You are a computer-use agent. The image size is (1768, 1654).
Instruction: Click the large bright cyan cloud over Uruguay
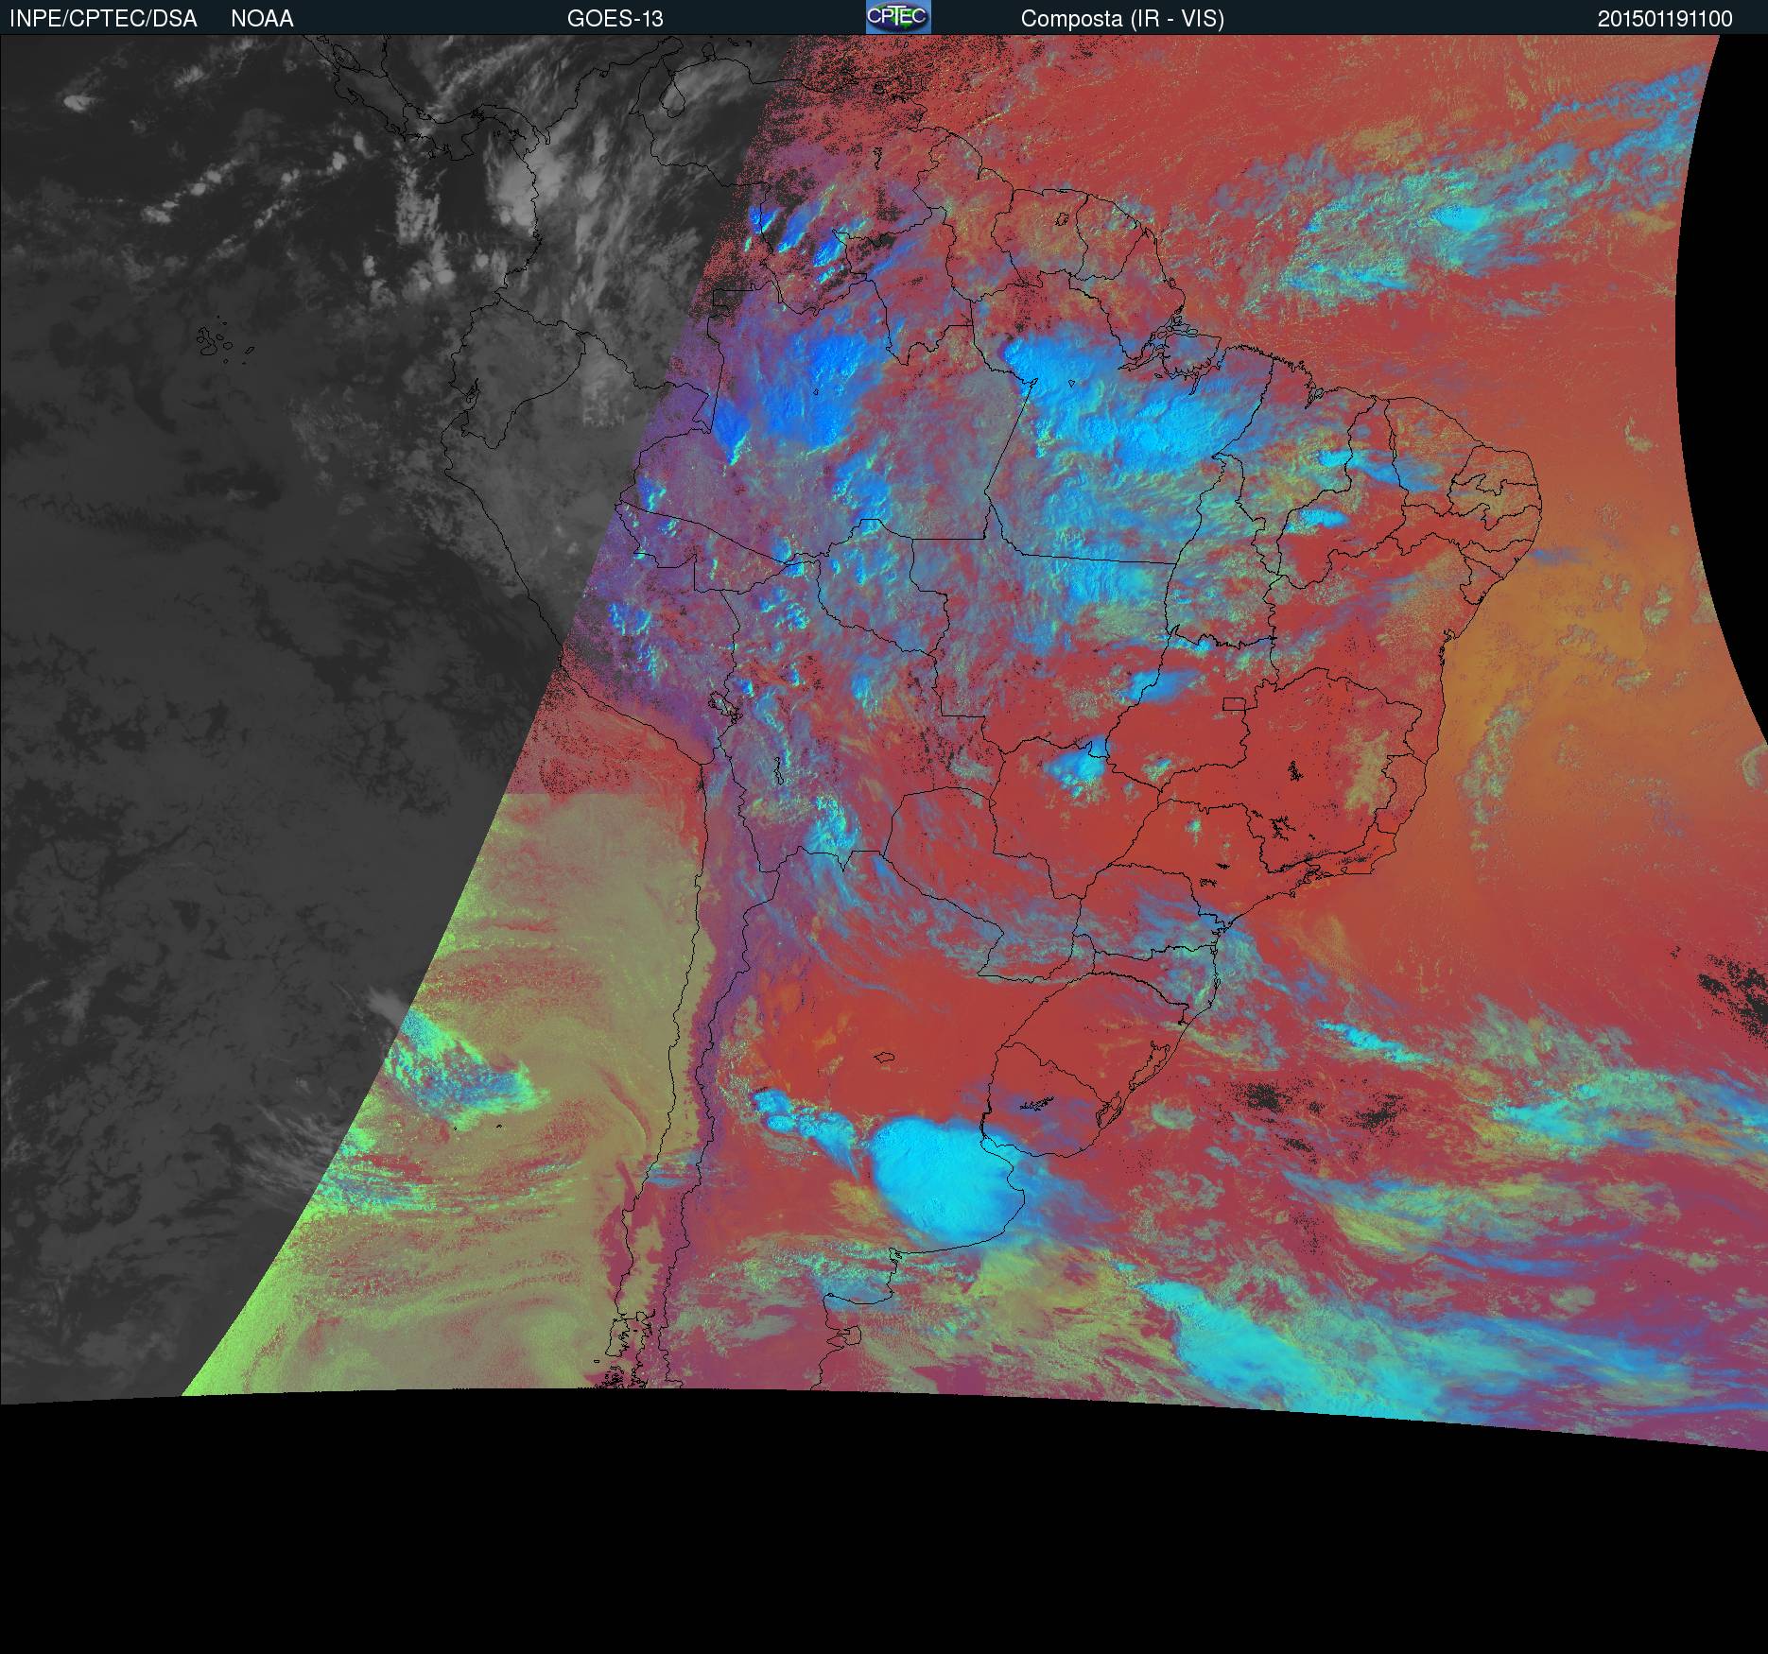tap(945, 1181)
